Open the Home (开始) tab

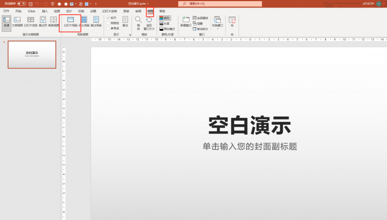click(18, 11)
